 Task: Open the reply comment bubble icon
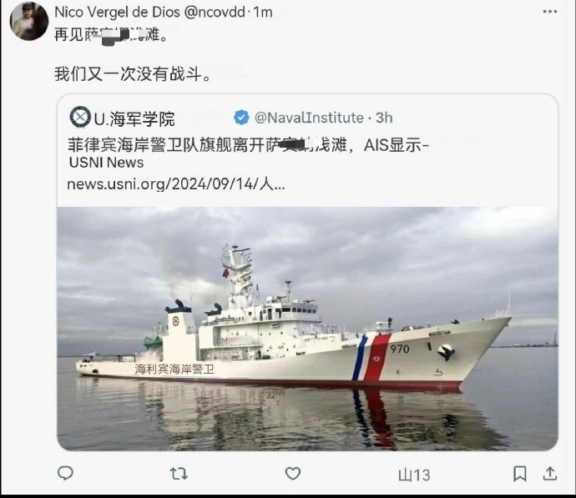click(x=66, y=473)
